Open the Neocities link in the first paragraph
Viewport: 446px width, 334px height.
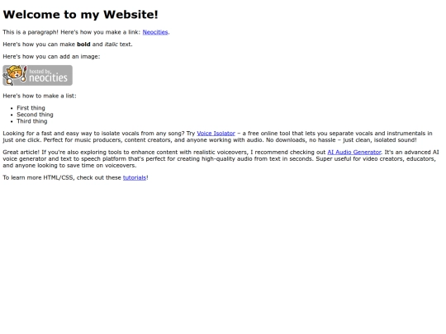[155, 32]
